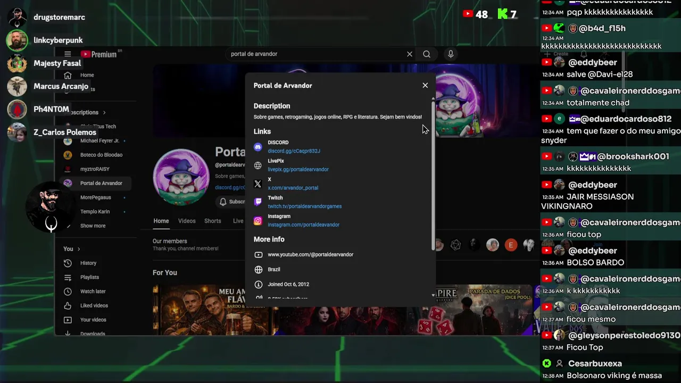Open Your videos in the sidebar

tap(94, 320)
